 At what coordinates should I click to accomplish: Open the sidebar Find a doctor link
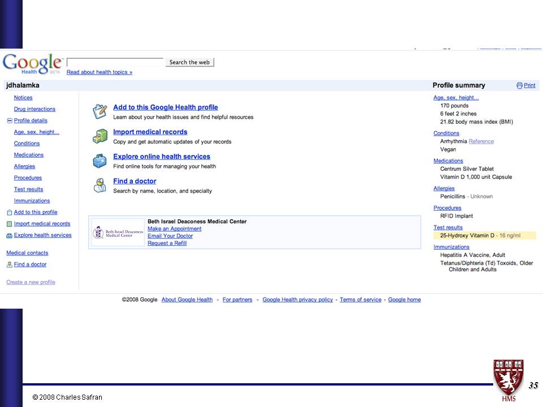click(30, 265)
